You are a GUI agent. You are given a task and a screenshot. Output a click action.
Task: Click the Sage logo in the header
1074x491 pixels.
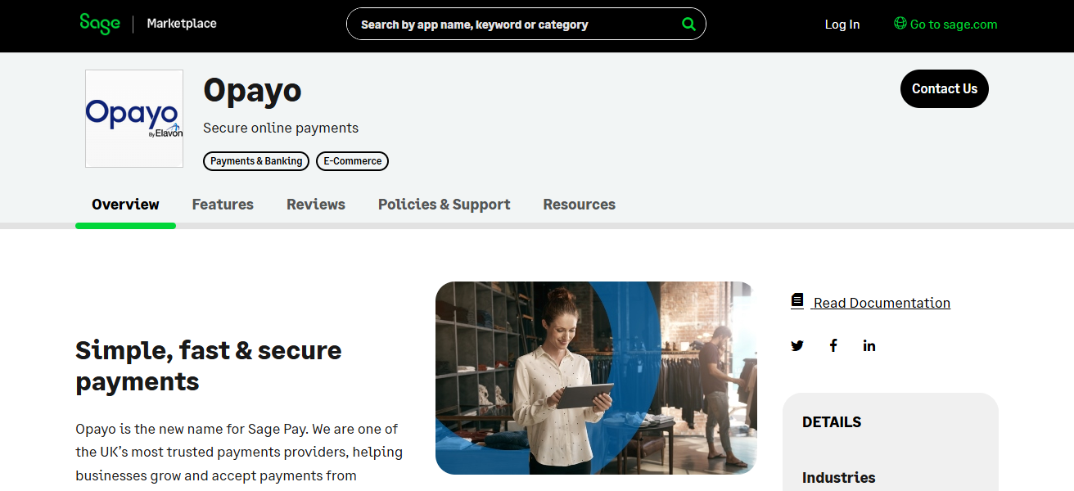(100, 24)
